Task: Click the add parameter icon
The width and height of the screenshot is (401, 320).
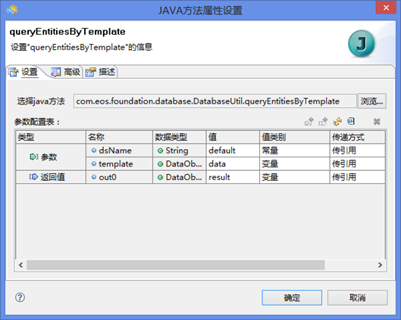Action: pos(309,122)
